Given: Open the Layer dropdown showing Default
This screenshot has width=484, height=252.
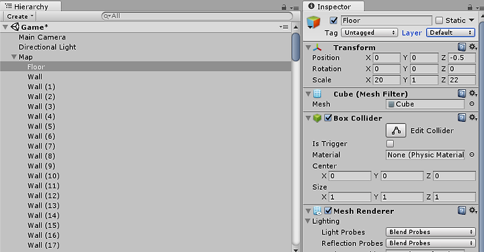Looking at the screenshot, I should click(x=450, y=33).
